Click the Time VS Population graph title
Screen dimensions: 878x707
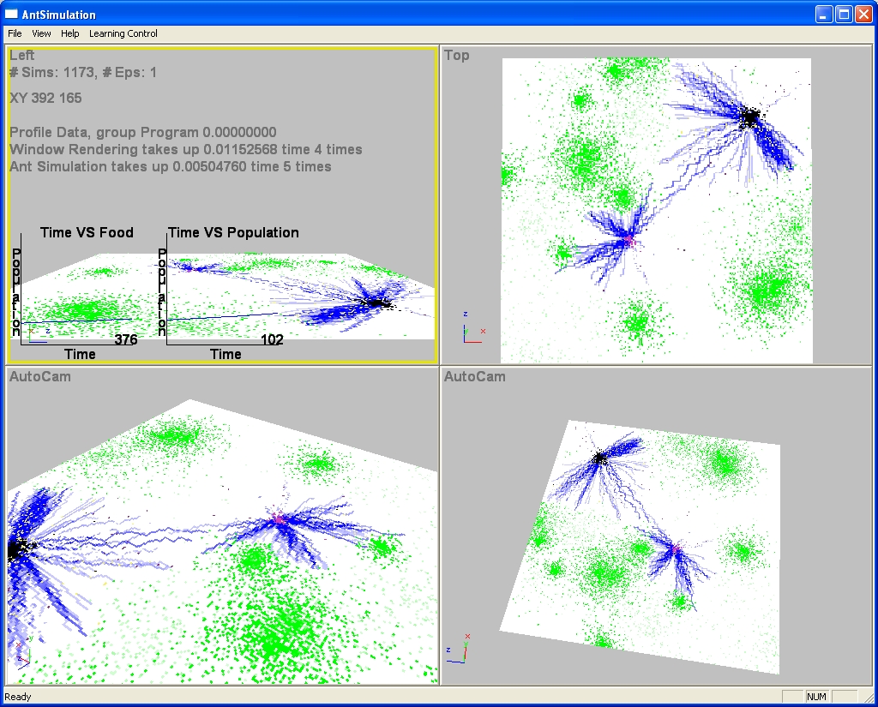pyautogui.click(x=233, y=232)
